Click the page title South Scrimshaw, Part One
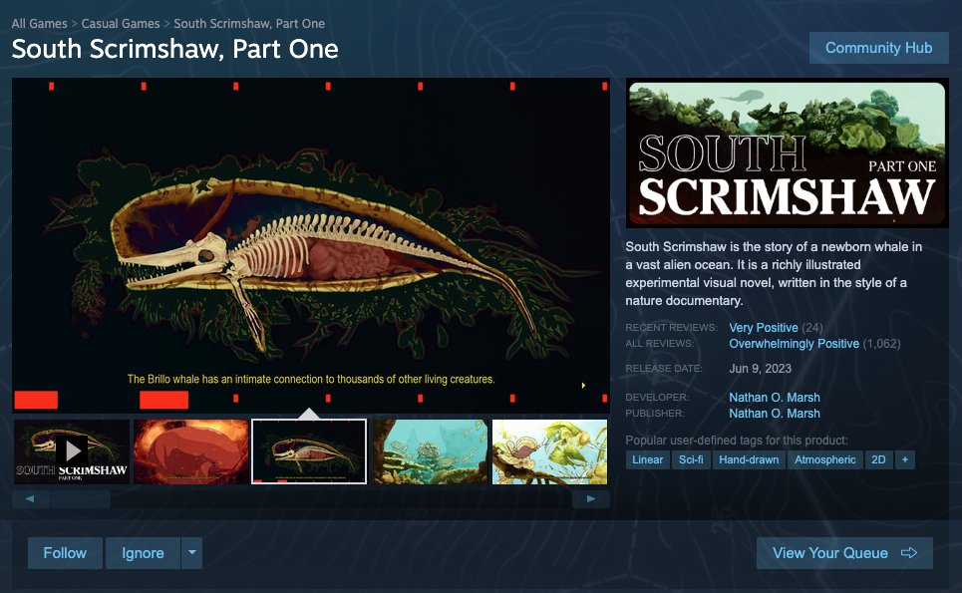This screenshot has width=962, height=593. click(x=174, y=49)
